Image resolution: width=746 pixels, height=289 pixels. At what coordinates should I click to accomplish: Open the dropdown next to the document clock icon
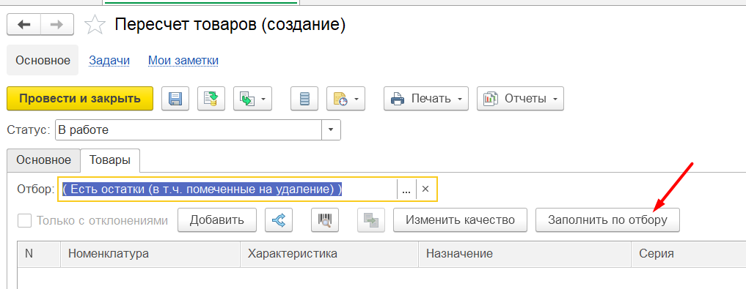click(346, 99)
